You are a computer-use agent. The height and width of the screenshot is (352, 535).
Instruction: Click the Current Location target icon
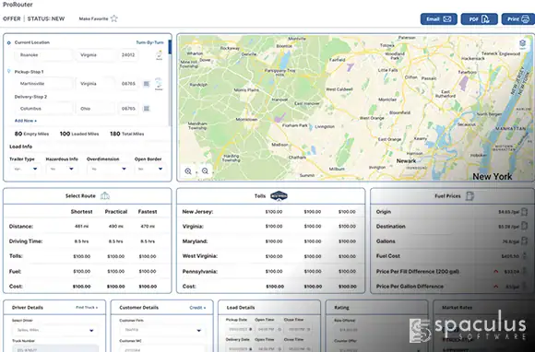pyautogui.click(x=9, y=43)
